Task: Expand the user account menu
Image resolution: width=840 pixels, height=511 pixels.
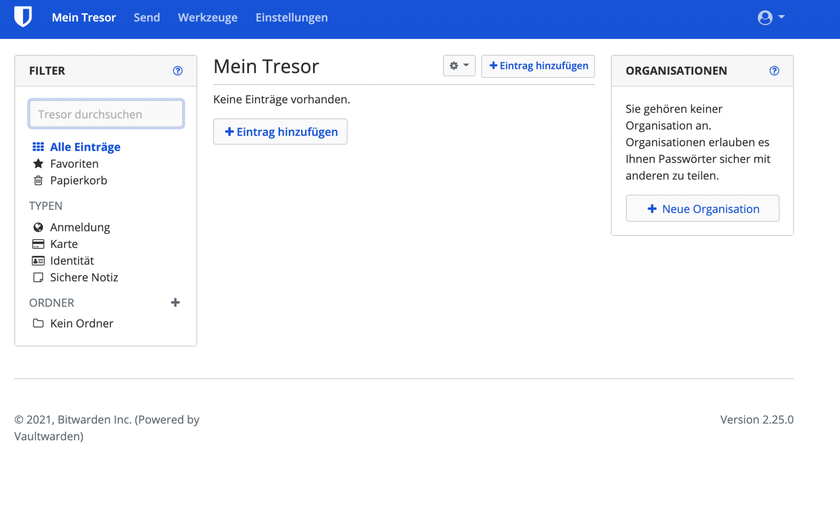Action: [770, 18]
